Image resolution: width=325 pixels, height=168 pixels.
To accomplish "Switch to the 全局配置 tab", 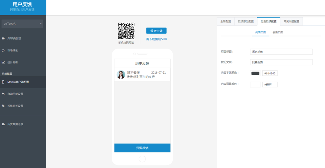I will [x=225, y=21].
